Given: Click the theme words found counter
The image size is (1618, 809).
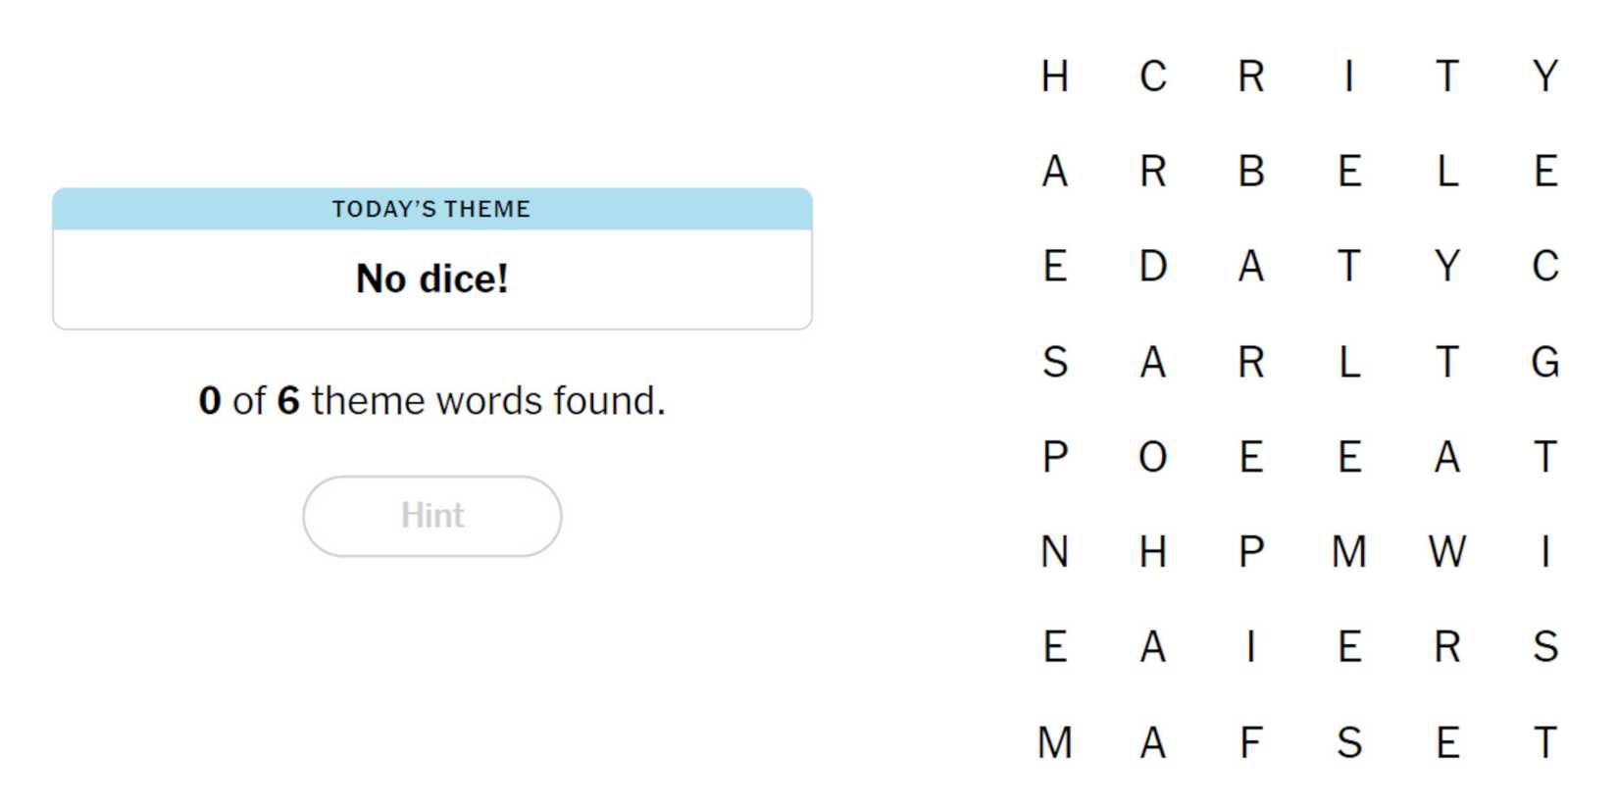Looking at the screenshot, I should 431,400.
